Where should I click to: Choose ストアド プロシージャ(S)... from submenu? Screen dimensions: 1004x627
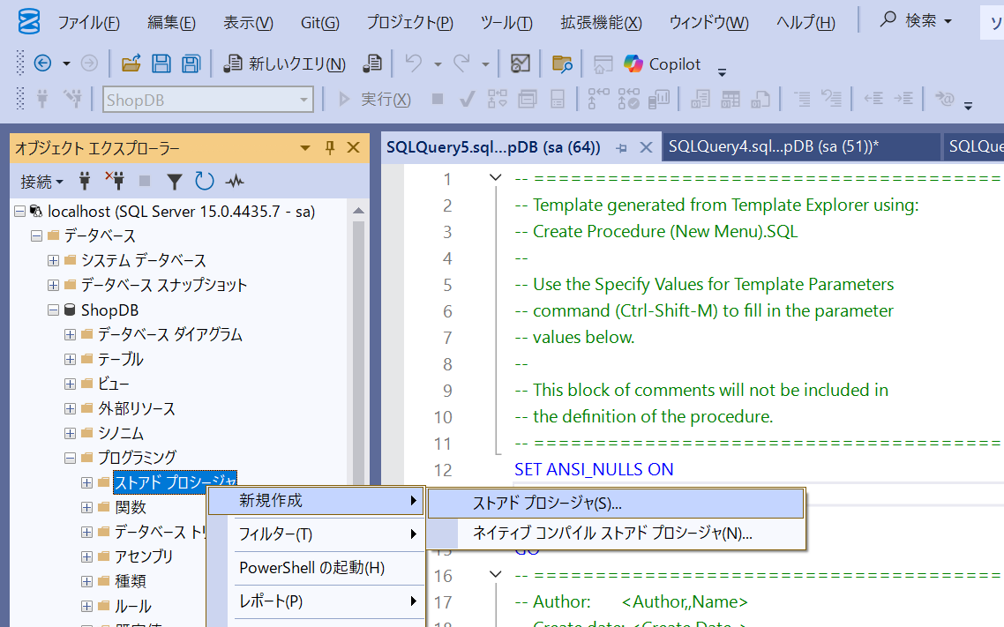[615, 504]
